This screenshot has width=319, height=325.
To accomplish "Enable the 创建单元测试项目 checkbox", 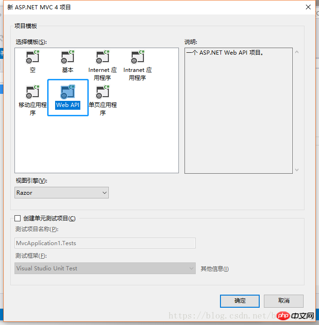I will [x=18, y=218].
